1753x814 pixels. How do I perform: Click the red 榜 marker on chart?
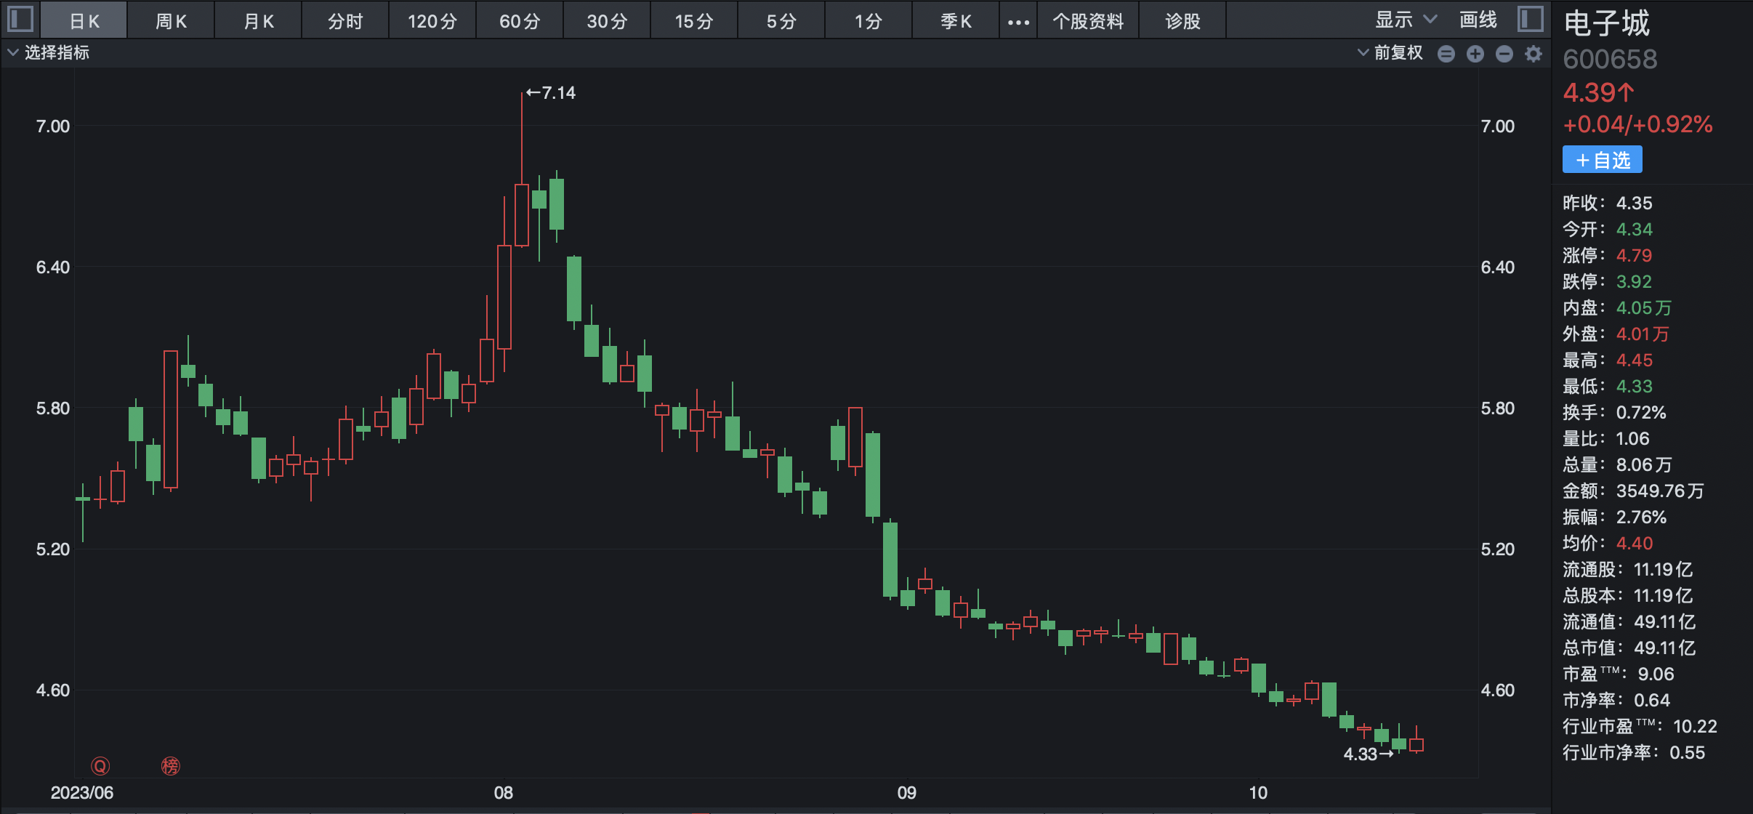171,766
